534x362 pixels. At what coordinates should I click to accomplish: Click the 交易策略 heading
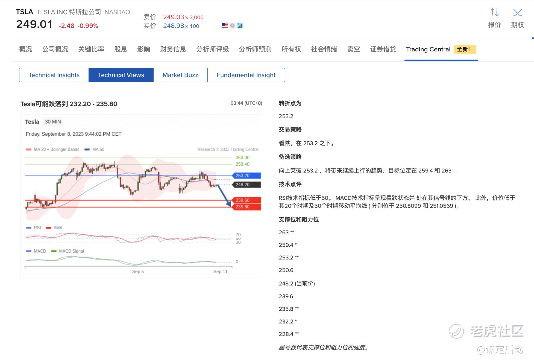click(x=290, y=130)
